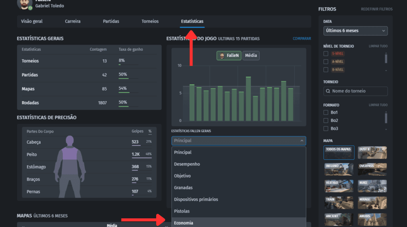This screenshot has height=227, width=407.
Task: Toggle the Média chart legend button
Action: 251,55
